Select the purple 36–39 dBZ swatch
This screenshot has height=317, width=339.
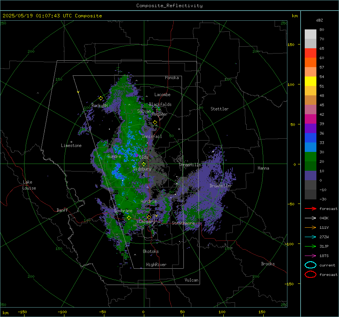[310, 129]
